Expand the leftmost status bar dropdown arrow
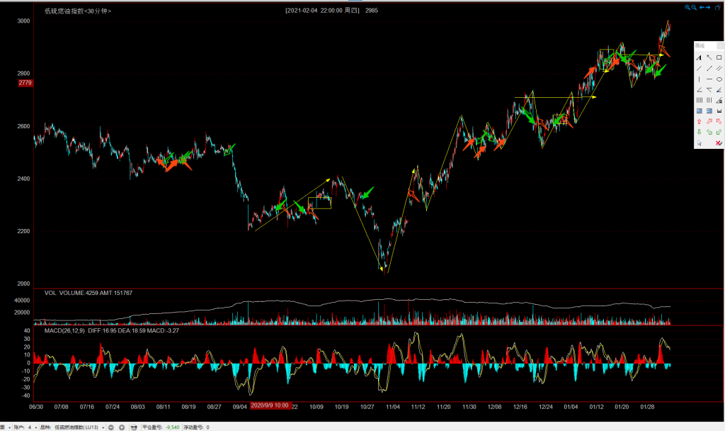The width and height of the screenshot is (725, 431). click(9, 427)
